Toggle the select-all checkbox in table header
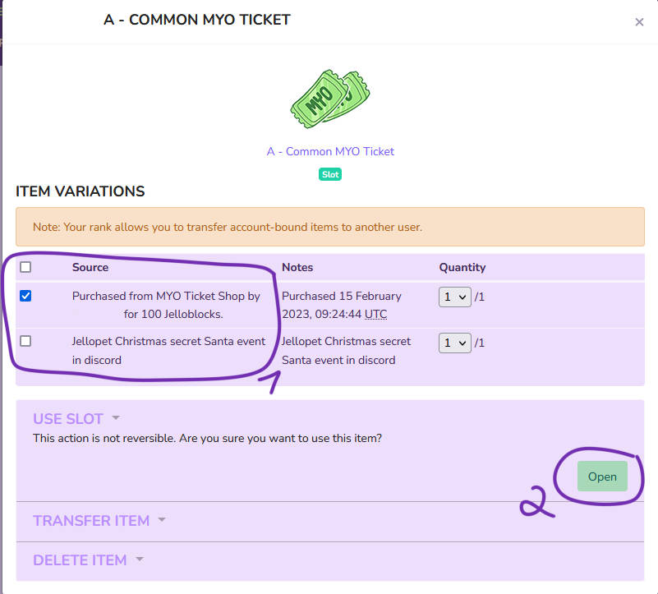Screen dimensions: 658x594 [x=25, y=267]
